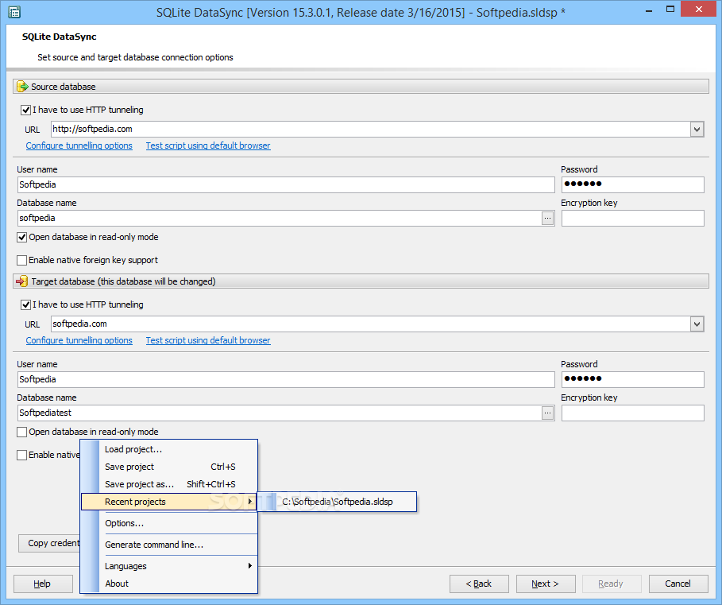Click the SQLite DataSync app icon in title bar
Screen dimensions: 722x605
coord(14,11)
